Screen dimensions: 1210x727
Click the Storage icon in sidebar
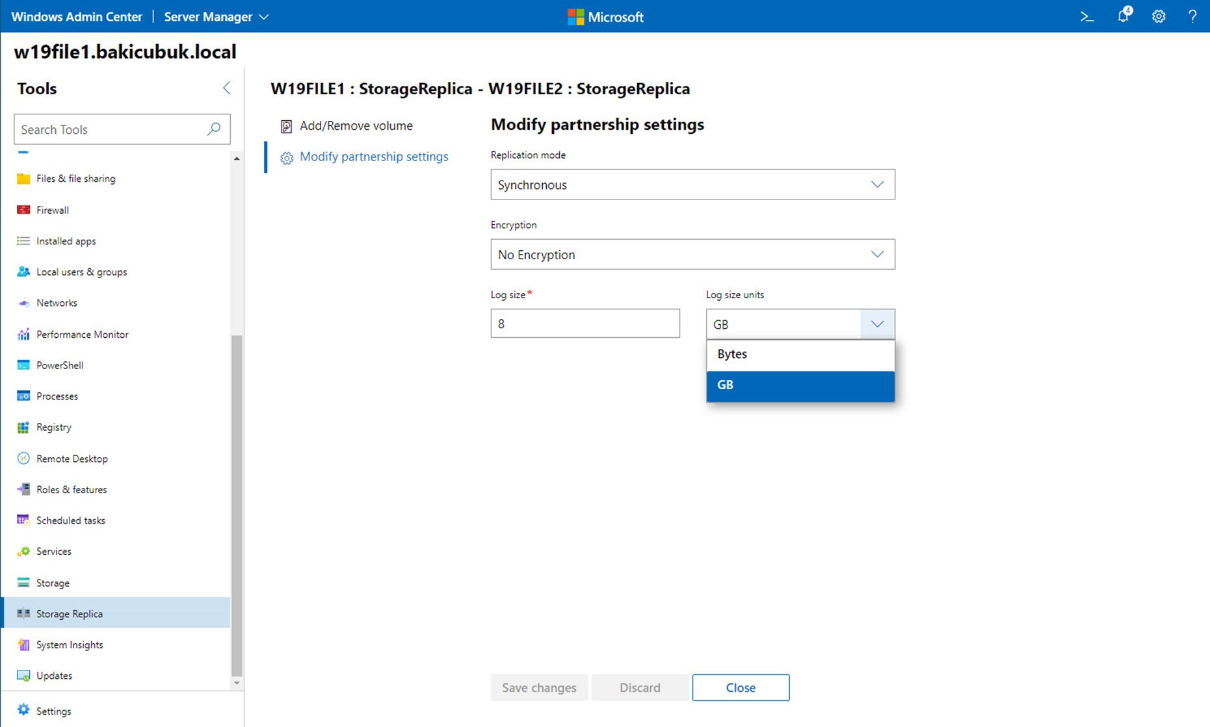[23, 583]
